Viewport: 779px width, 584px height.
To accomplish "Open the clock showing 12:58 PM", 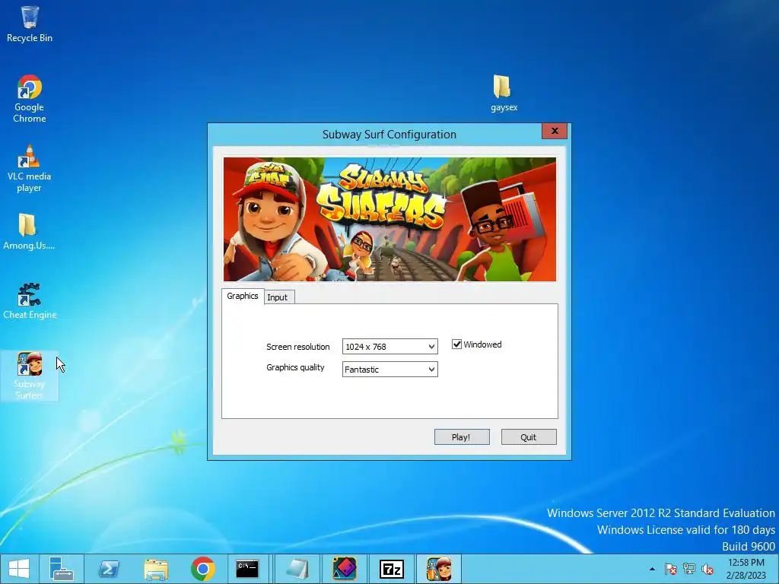I will [x=746, y=569].
